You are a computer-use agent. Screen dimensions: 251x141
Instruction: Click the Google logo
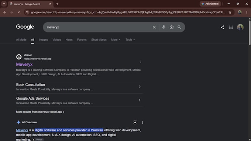pos(25,27)
